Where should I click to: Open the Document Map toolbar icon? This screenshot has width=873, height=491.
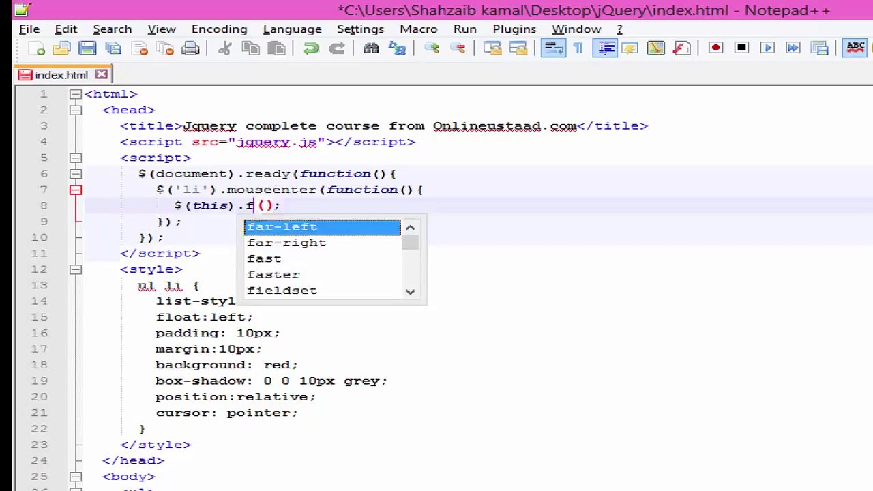(655, 48)
